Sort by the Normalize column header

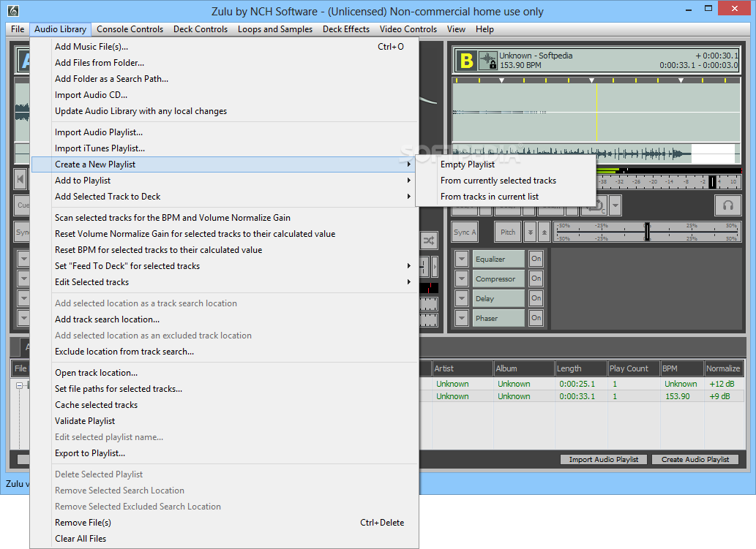723,368
